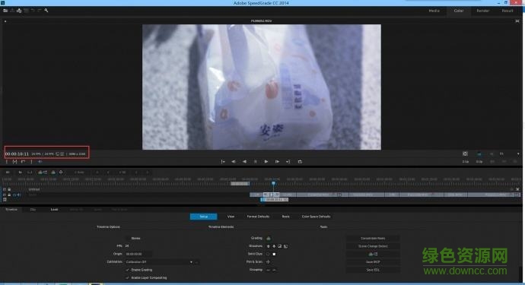Image resolution: width=525 pixels, height=285 pixels.
Task: Jump to the clip start with go-to-beginning icon
Action: coord(223,162)
